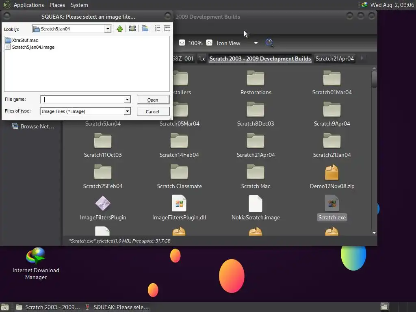The height and width of the screenshot is (312, 416).
Task: Click the search magnifier icon
Action: click(x=269, y=43)
